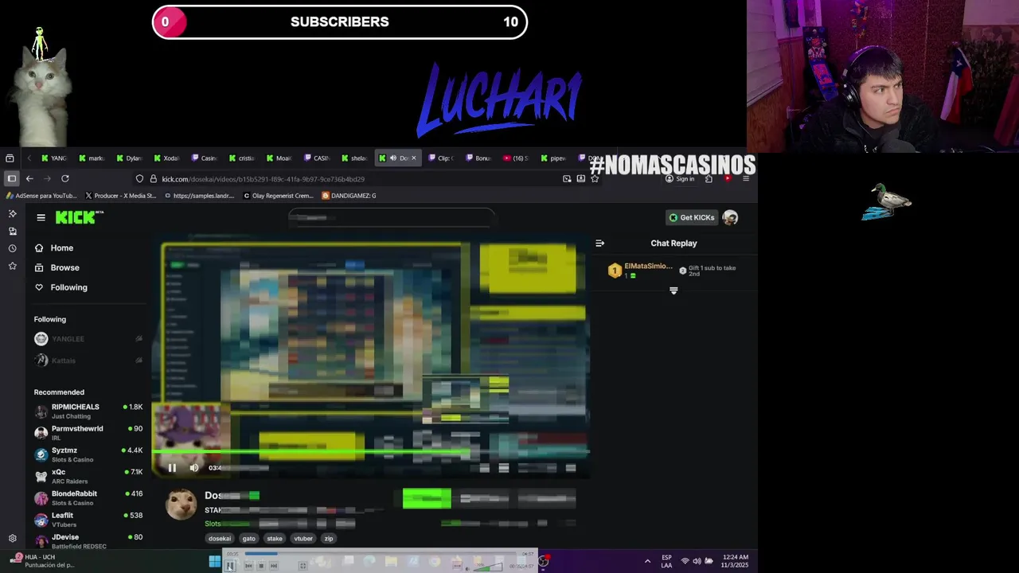The image size is (1019, 573).
Task: Seek on the green video progress bar
Action: click(x=370, y=452)
